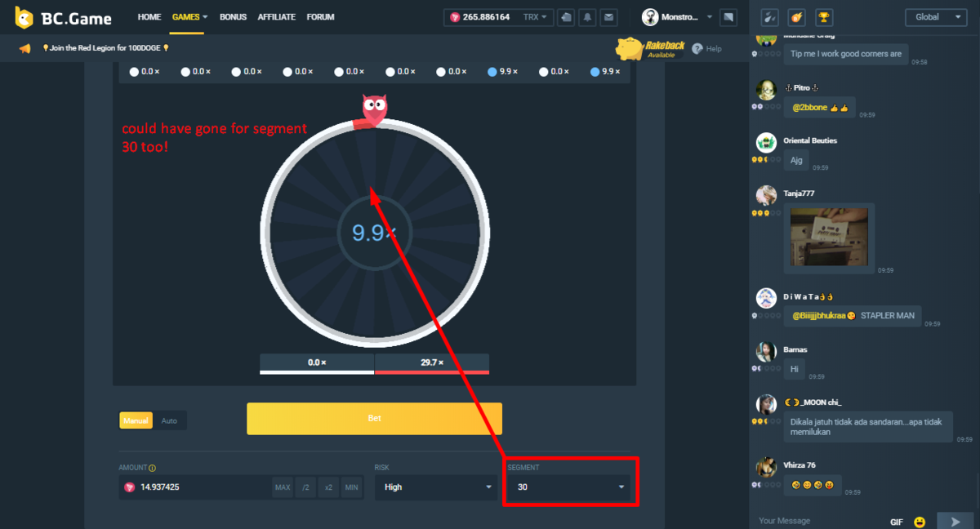Switch to Auto betting mode
Viewport: 980px width, 529px height.
tap(169, 420)
